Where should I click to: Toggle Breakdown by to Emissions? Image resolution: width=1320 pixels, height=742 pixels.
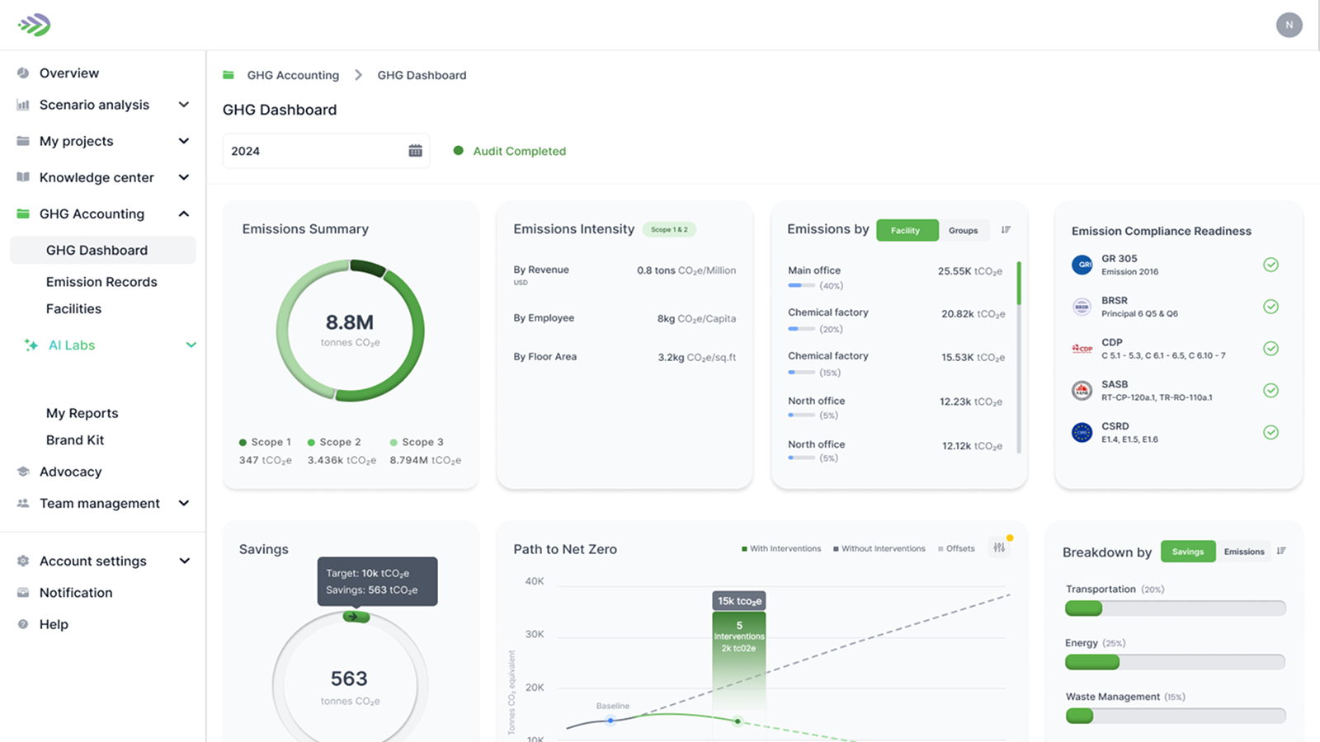click(x=1244, y=552)
